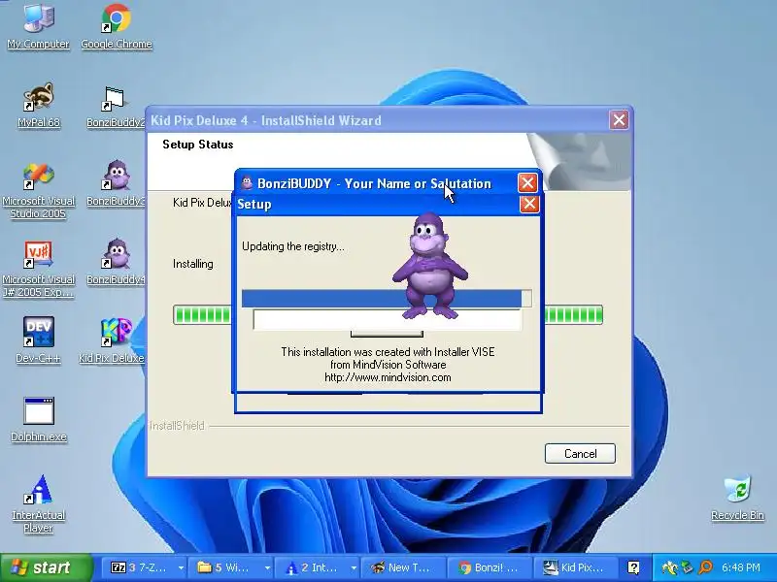Launch the InterActual Player shortcut
The height and width of the screenshot is (582, 777).
38,503
